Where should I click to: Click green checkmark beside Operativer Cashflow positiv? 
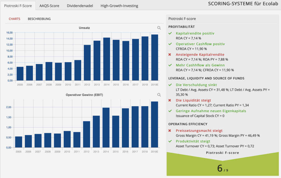click(170, 44)
